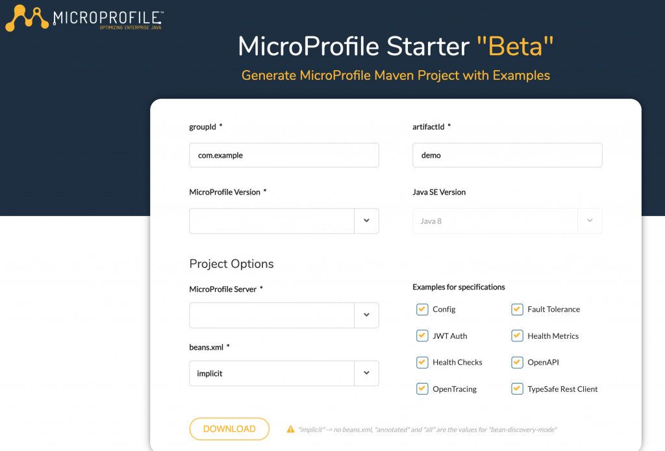
Task: Disable the Fault Tolerance example
Action: (517, 310)
